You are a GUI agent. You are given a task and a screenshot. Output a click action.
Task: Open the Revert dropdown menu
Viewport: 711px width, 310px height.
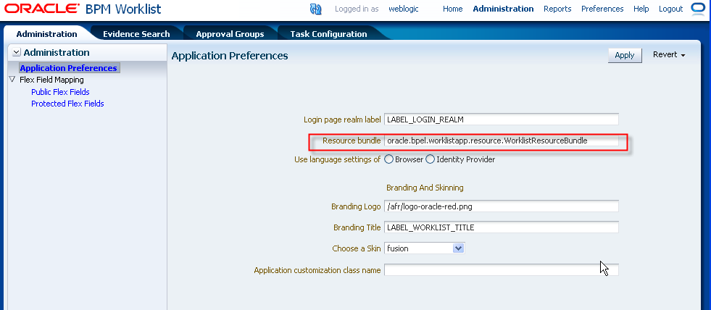669,55
